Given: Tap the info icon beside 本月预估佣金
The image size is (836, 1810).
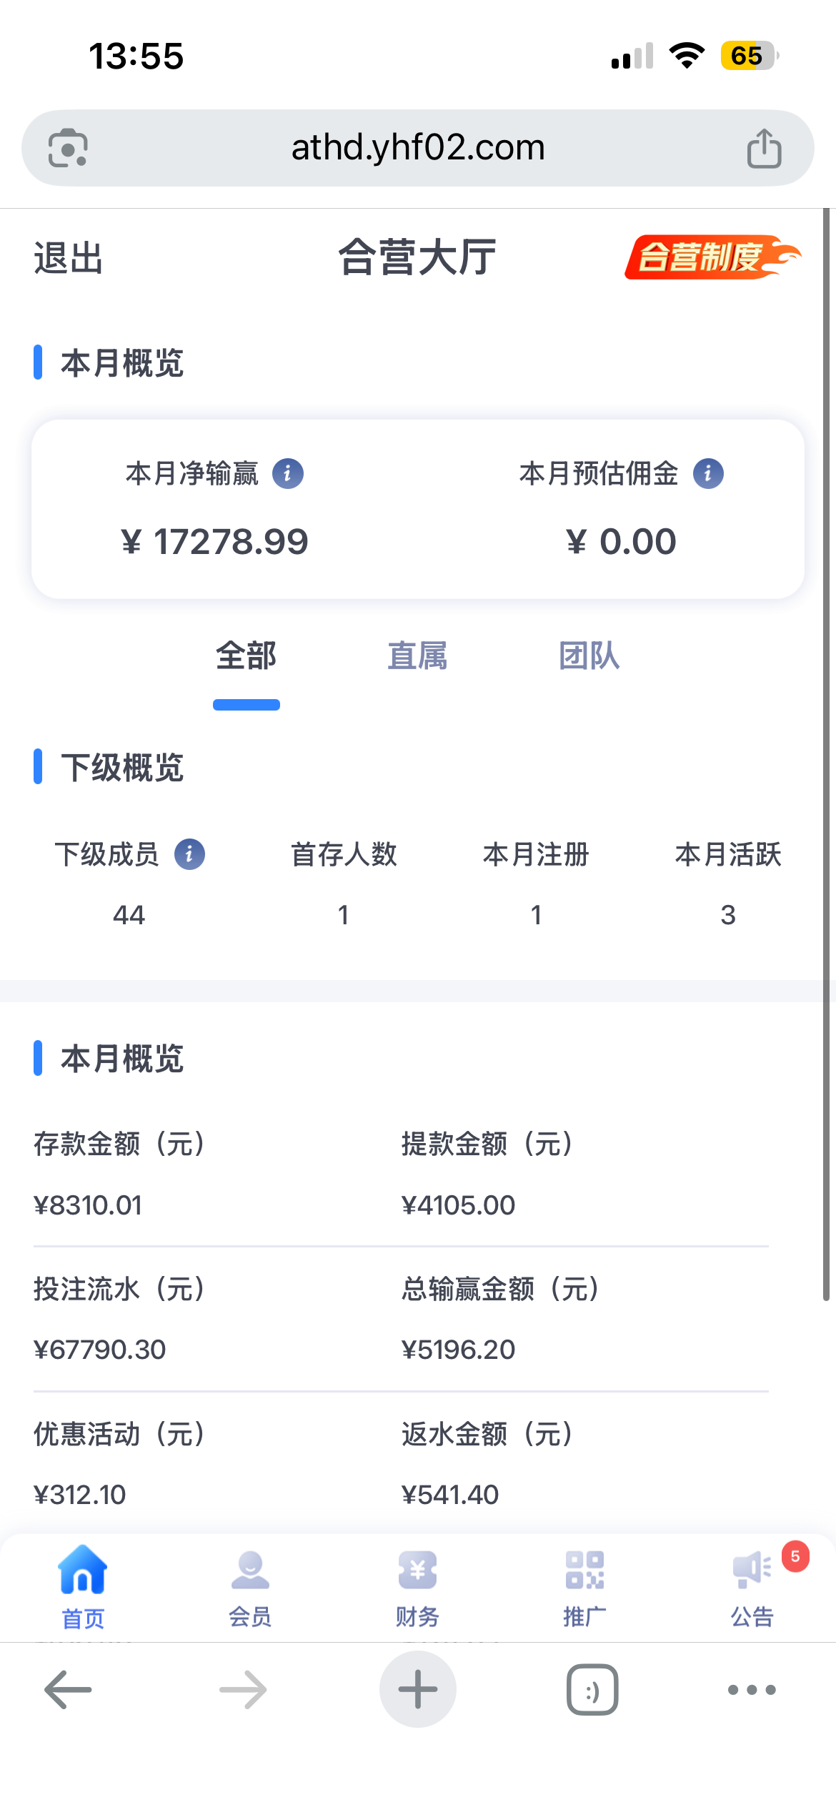Looking at the screenshot, I should 708,473.
